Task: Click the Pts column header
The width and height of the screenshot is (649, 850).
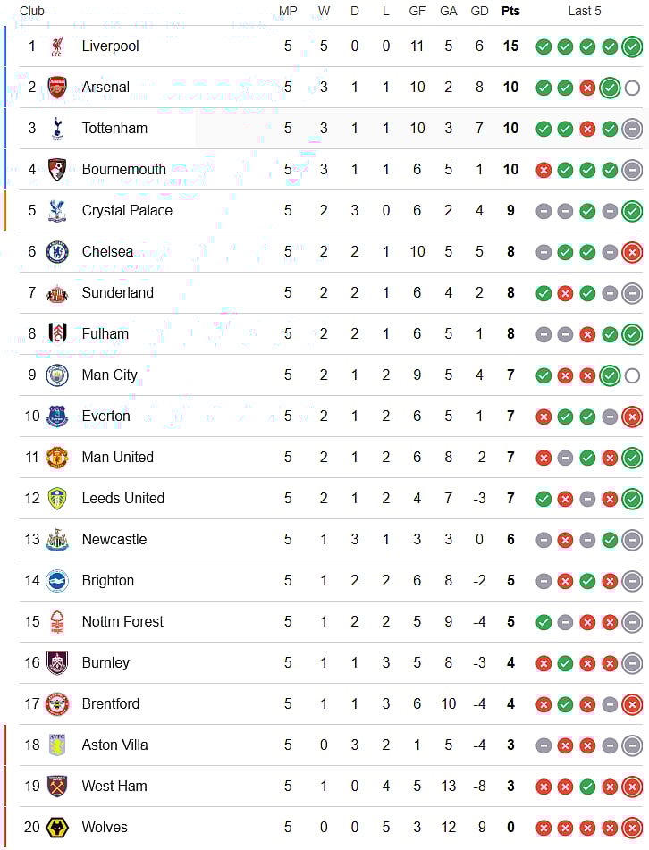Action: click(x=510, y=11)
